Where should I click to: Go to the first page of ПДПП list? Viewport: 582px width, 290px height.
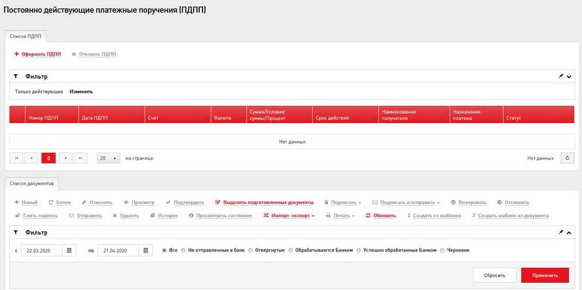click(x=17, y=158)
